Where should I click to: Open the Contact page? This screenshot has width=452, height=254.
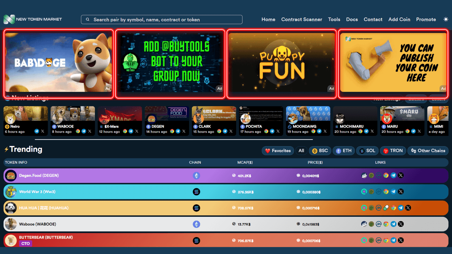(373, 20)
